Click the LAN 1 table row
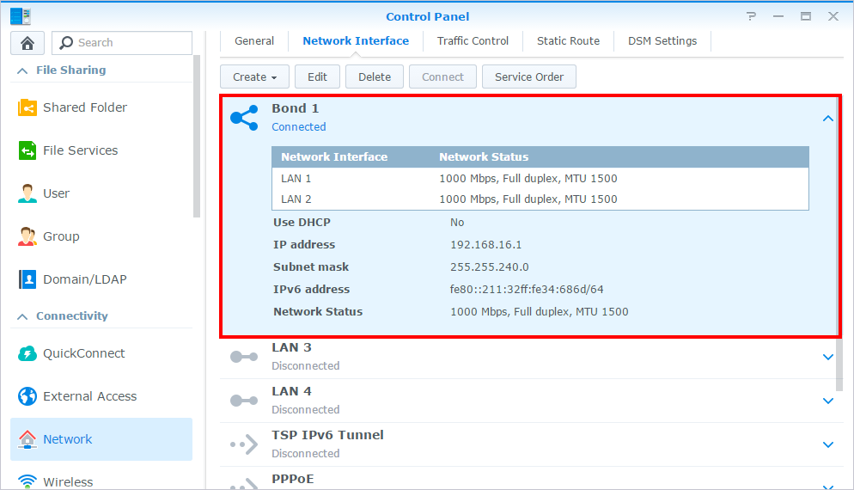This screenshot has width=854, height=490. tap(540, 178)
